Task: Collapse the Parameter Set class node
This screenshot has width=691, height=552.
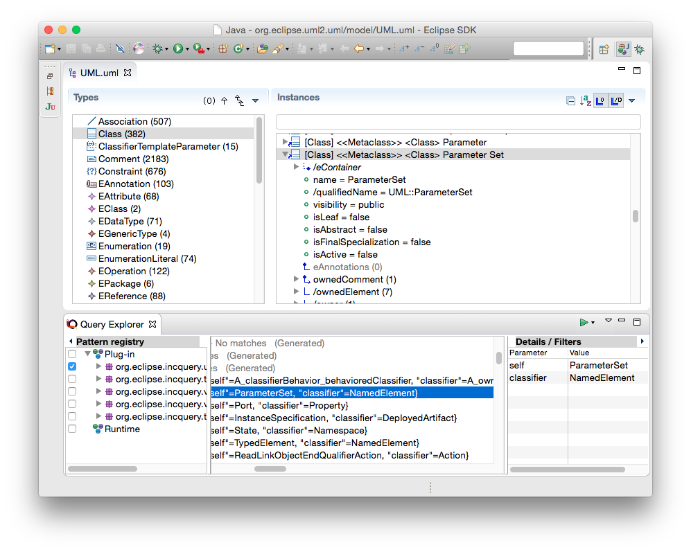Action: point(285,154)
